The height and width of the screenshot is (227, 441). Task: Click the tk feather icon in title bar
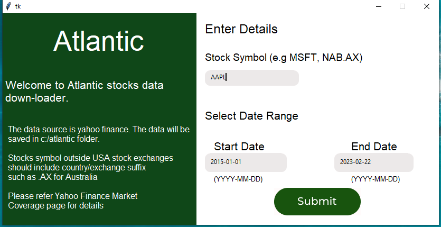pyautogui.click(x=8, y=6)
